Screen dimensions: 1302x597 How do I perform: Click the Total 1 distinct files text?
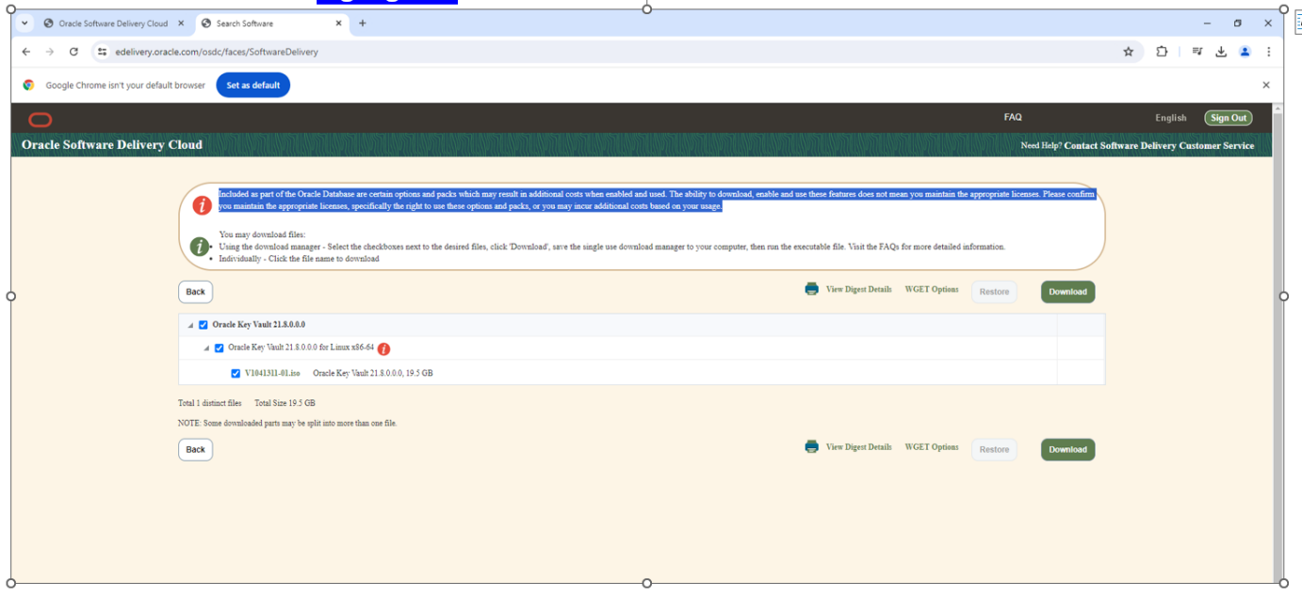209,403
